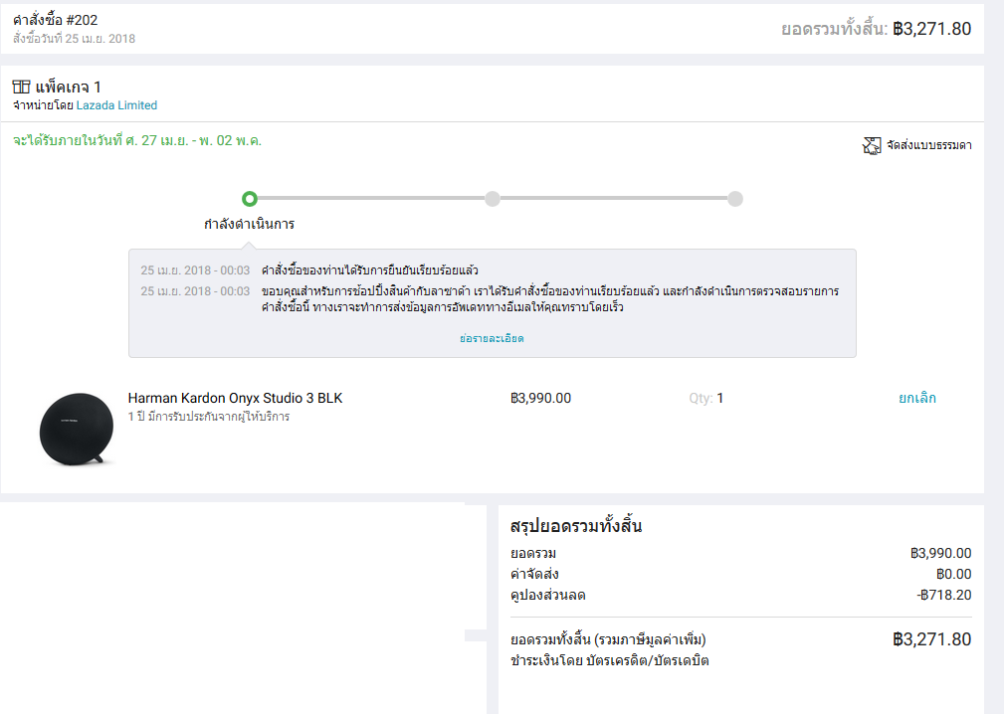Click the คำสั่งซื้อ #202 order heading
1004x714 pixels.
pos(56,20)
